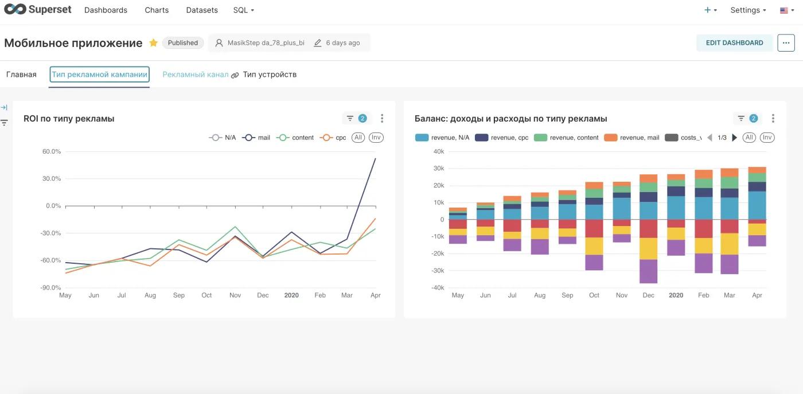Click the Apr label on Баланс chart axis
Image resolution: width=803 pixels, height=394 pixels.
coord(757,295)
